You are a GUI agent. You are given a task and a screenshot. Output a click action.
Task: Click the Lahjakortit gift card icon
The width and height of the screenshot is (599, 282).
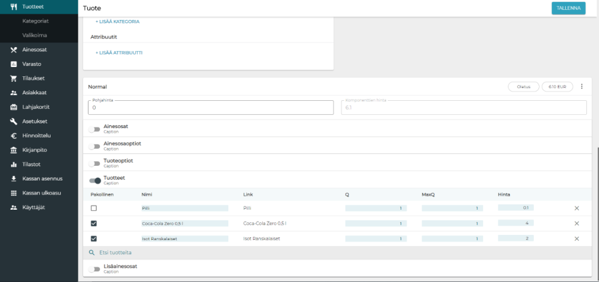coord(13,107)
